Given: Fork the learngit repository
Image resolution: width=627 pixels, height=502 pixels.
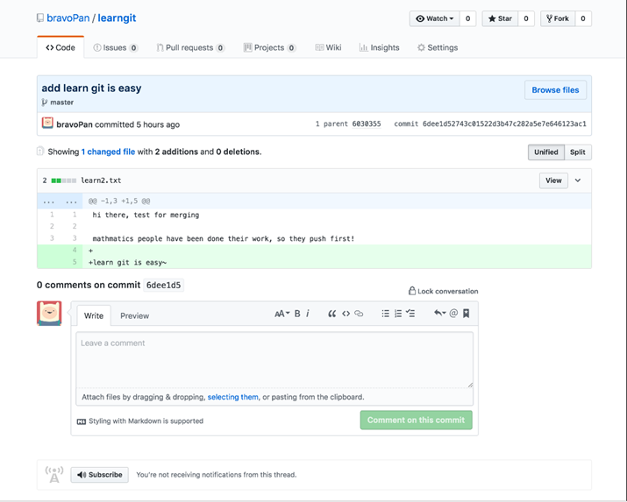Looking at the screenshot, I should click(x=558, y=18).
